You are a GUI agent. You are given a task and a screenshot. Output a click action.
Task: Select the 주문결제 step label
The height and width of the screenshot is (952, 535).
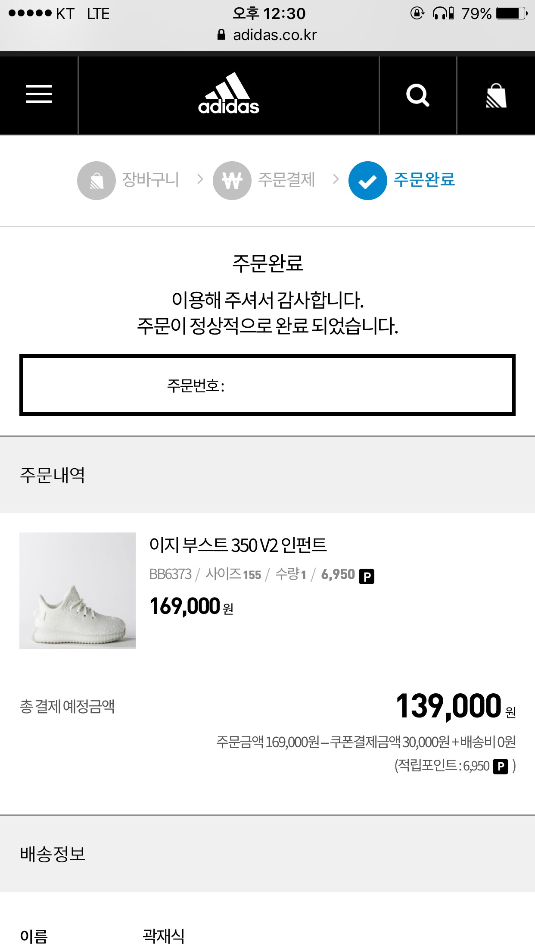click(286, 180)
